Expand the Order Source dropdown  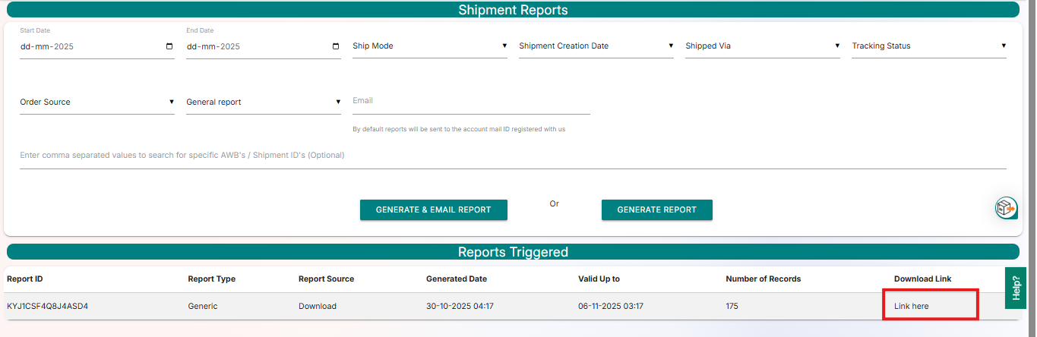pos(97,102)
